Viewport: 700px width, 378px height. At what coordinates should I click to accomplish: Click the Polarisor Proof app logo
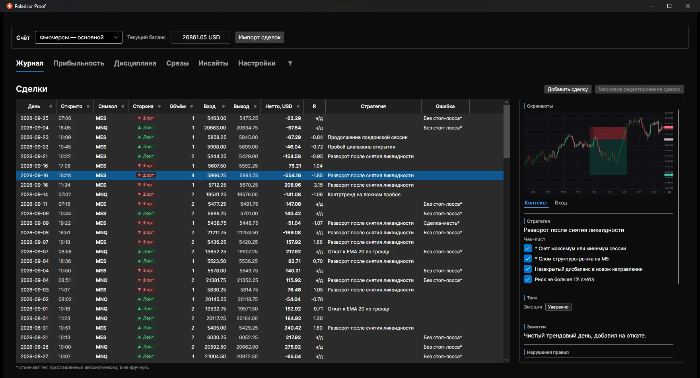(x=10, y=6)
